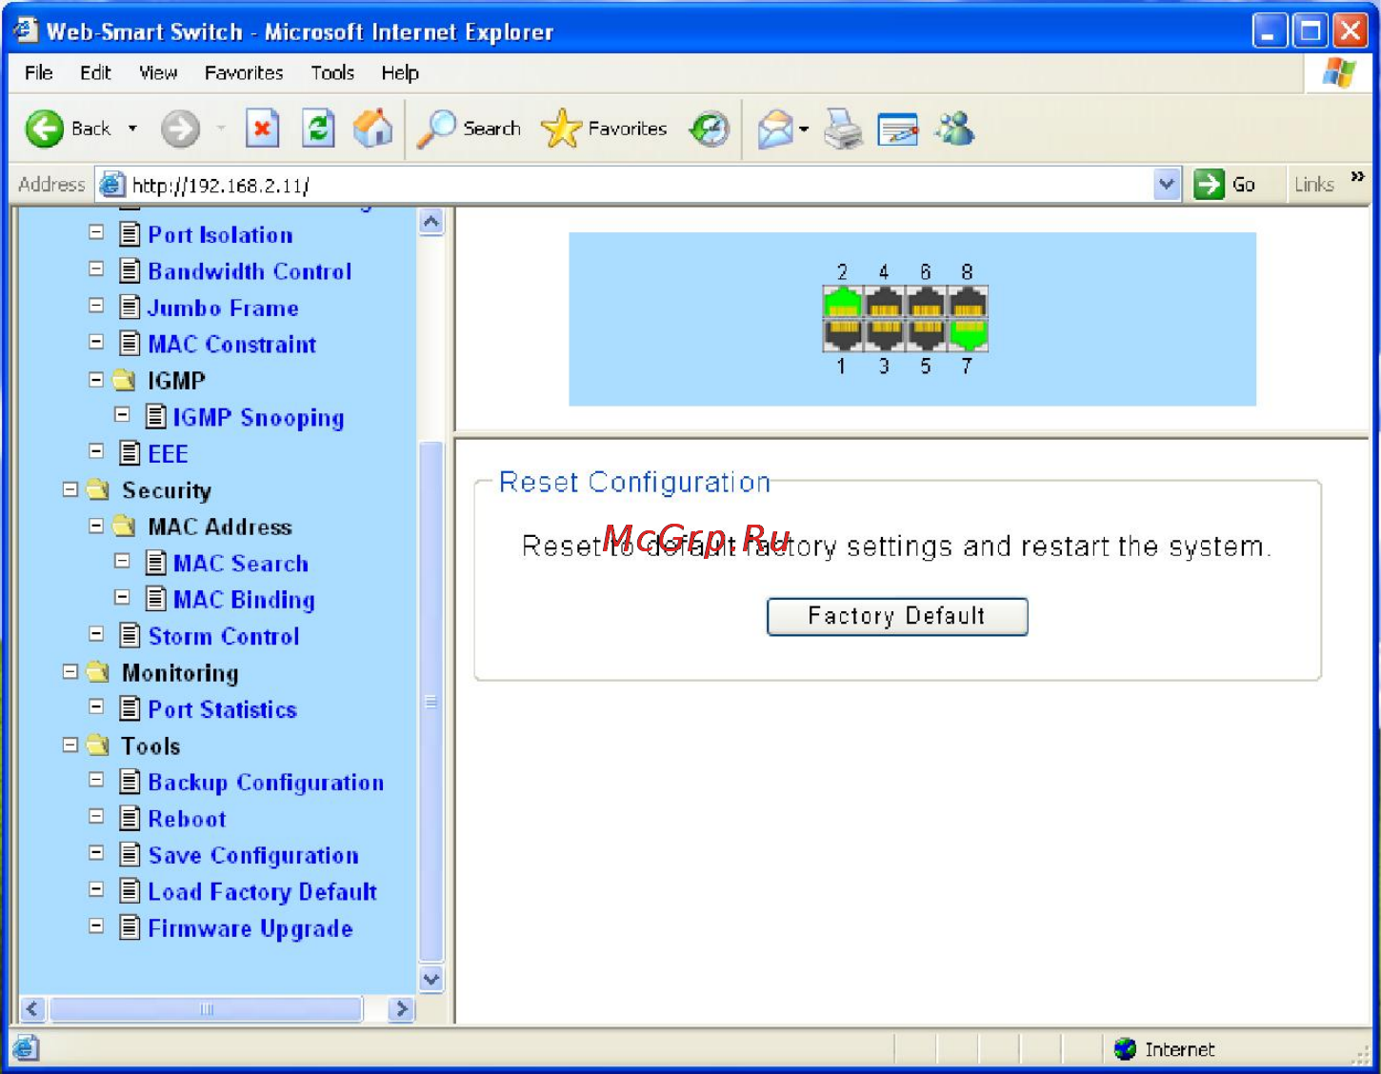
Task: Open the address bar dropdown arrow
Action: click(x=1167, y=184)
